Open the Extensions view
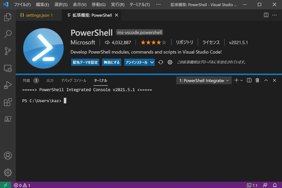This screenshot has width=282, height=188. coord(8,102)
